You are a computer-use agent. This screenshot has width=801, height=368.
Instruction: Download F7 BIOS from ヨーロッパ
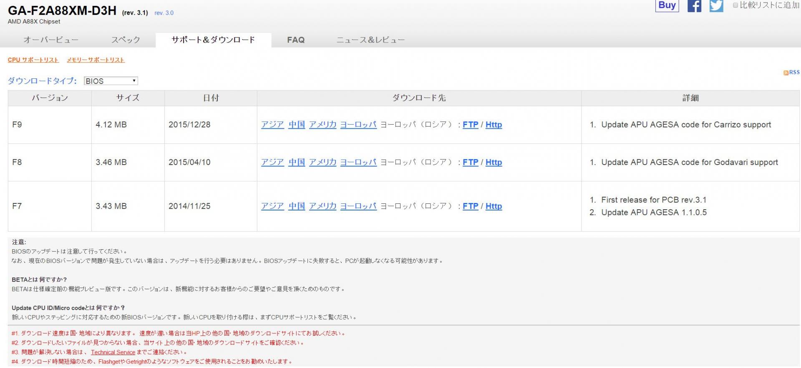[358, 206]
